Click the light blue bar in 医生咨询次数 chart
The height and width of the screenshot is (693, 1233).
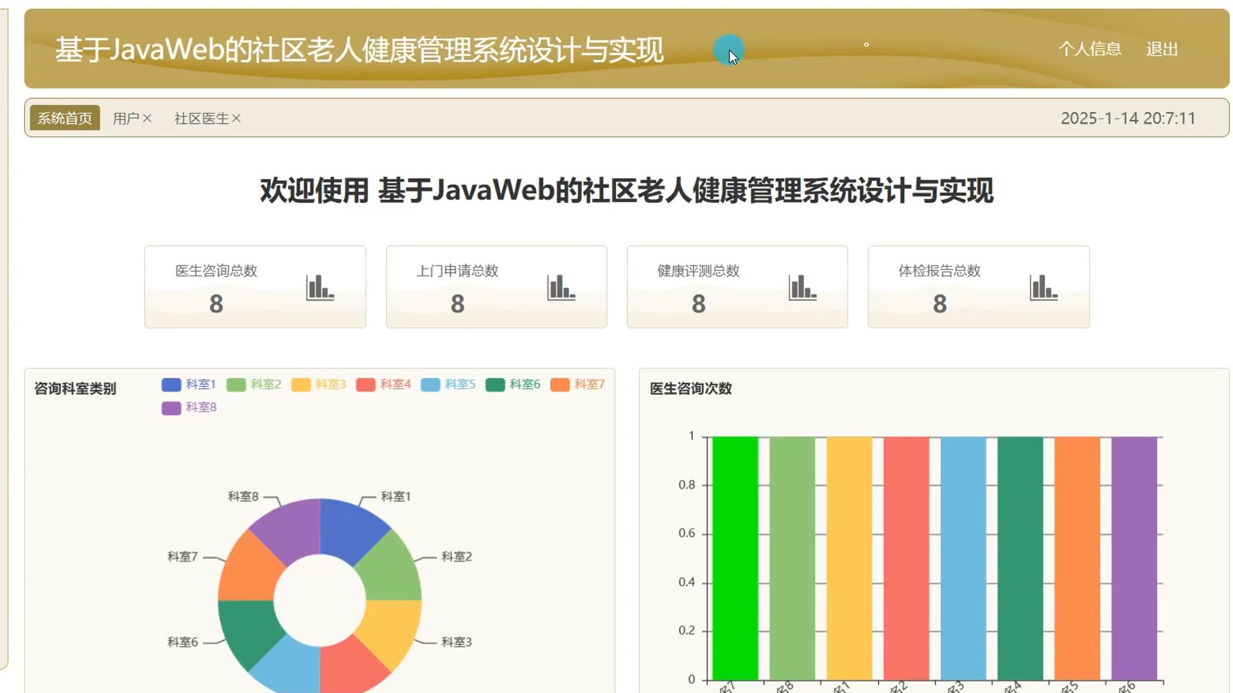(963, 558)
